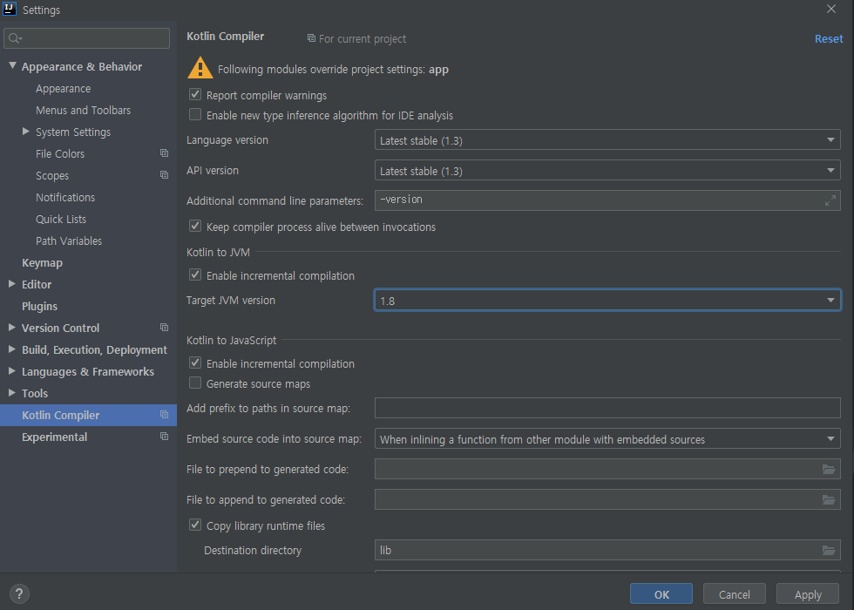The image size is (854, 610).
Task: Click the OK button
Action: [x=661, y=593]
